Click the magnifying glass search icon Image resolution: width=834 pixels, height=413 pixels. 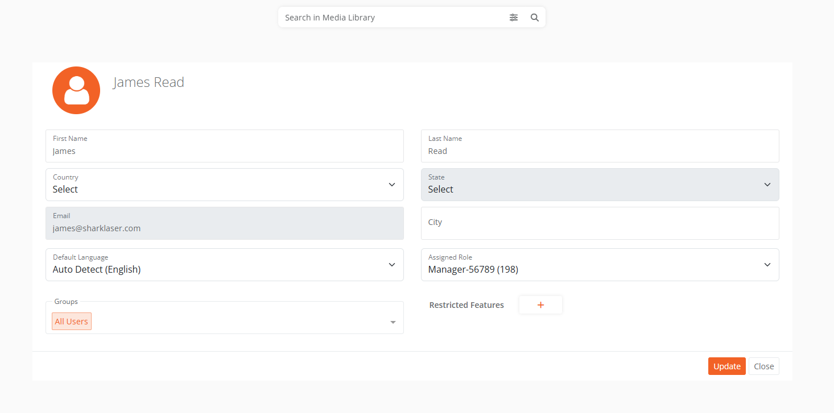[x=534, y=17]
